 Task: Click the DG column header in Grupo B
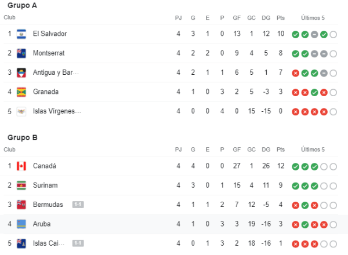(x=266, y=150)
